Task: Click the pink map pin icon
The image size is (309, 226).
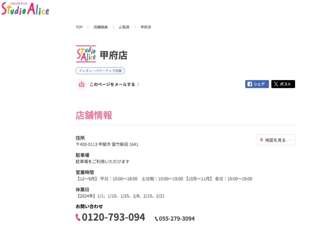Action: tap(262, 140)
